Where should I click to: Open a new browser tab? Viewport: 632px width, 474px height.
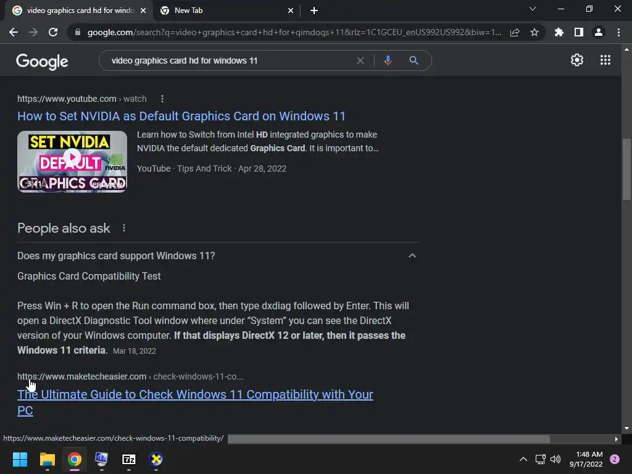pyautogui.click(x=314, y=10)
